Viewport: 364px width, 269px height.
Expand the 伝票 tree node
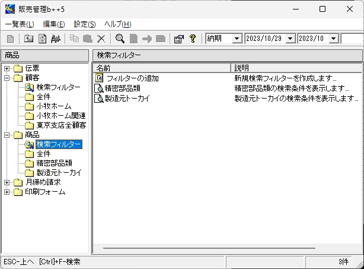(7, 68)
